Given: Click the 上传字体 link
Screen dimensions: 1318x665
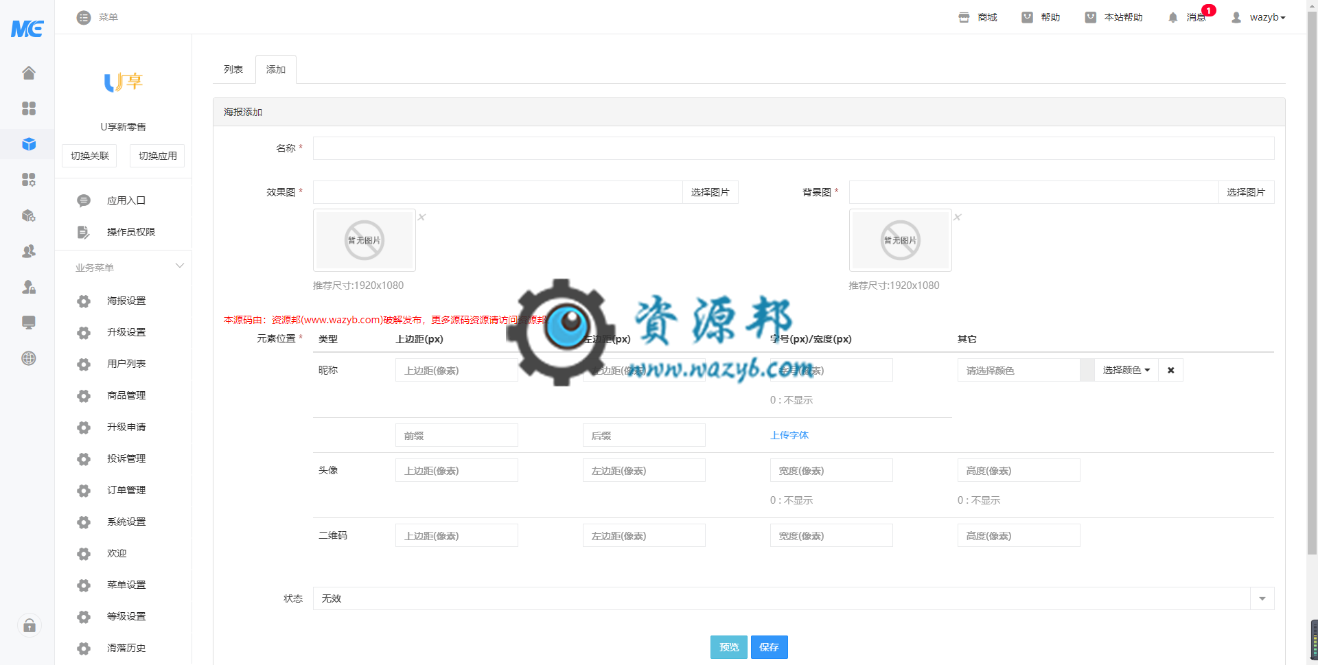Looking at the screenshot, I should [789, 435].
